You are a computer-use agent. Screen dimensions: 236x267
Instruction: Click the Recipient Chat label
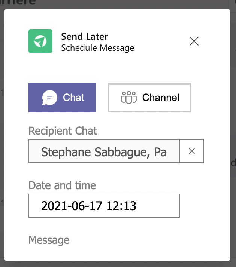(x=63, y=131)
